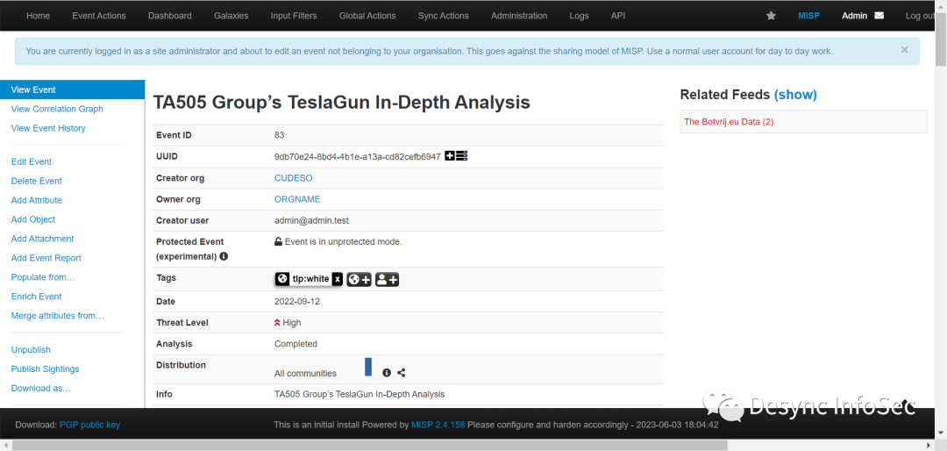Click the Admin user link
The width and height of the screenshot is (947, 451).
click(x=855, y=16)
